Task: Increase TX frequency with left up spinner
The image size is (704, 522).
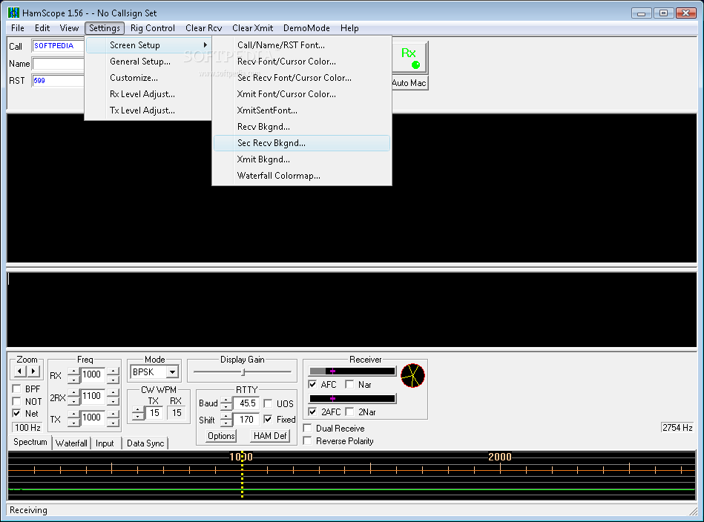Action: [73, 414]
